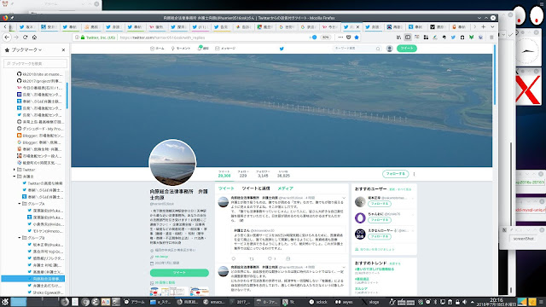
Task: Click the blue bookmark star in address bar
Action: click(357, 38)
